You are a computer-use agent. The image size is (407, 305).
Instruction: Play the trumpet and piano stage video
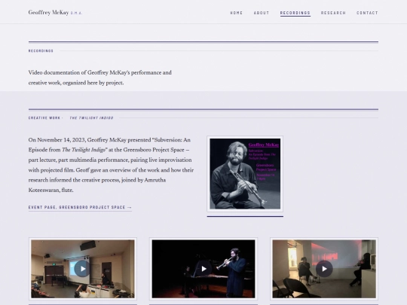click(x=203, y=269)
